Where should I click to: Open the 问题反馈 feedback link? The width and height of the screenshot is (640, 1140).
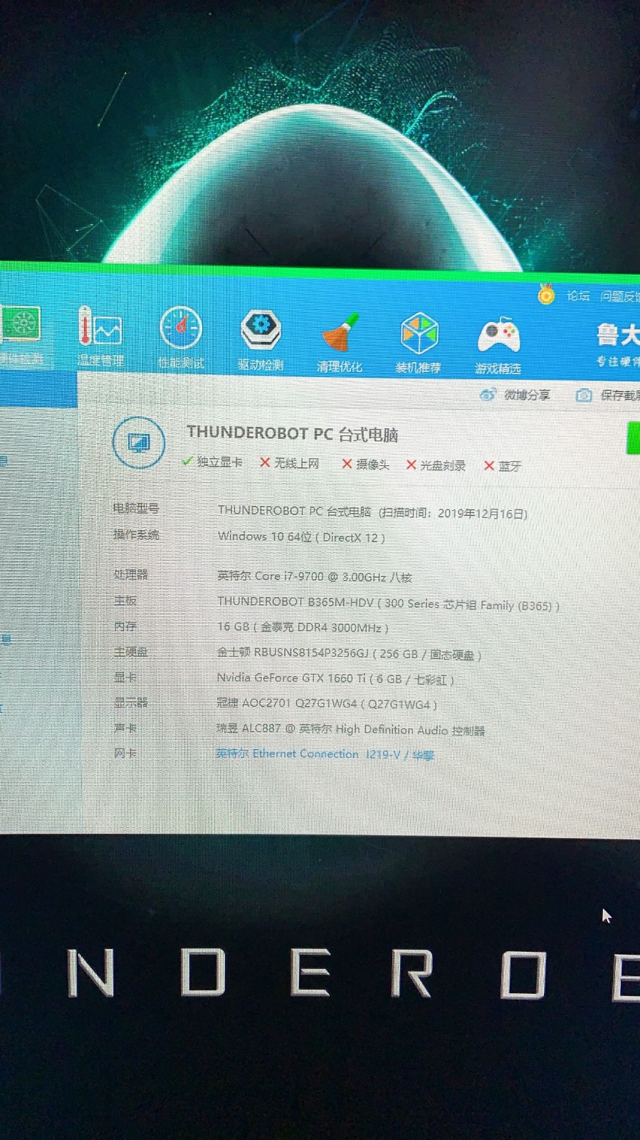618,296
